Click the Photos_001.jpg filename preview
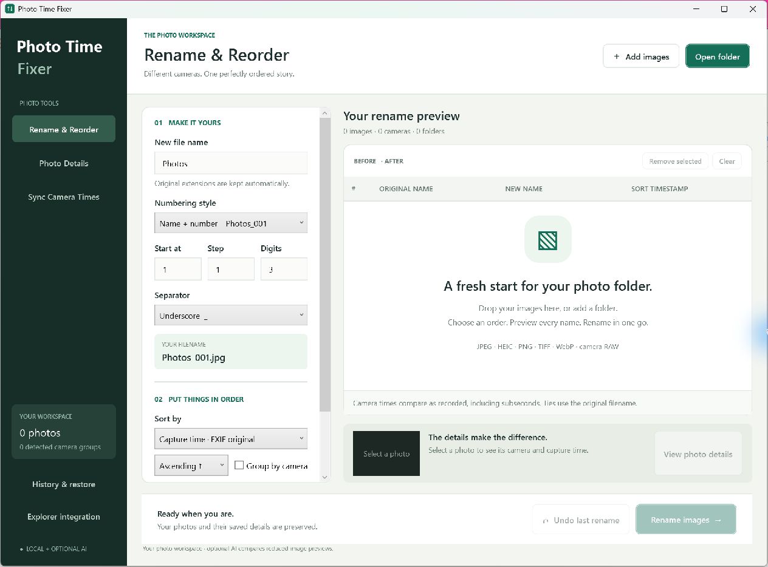The image size is (768, 567). point(231,351)
